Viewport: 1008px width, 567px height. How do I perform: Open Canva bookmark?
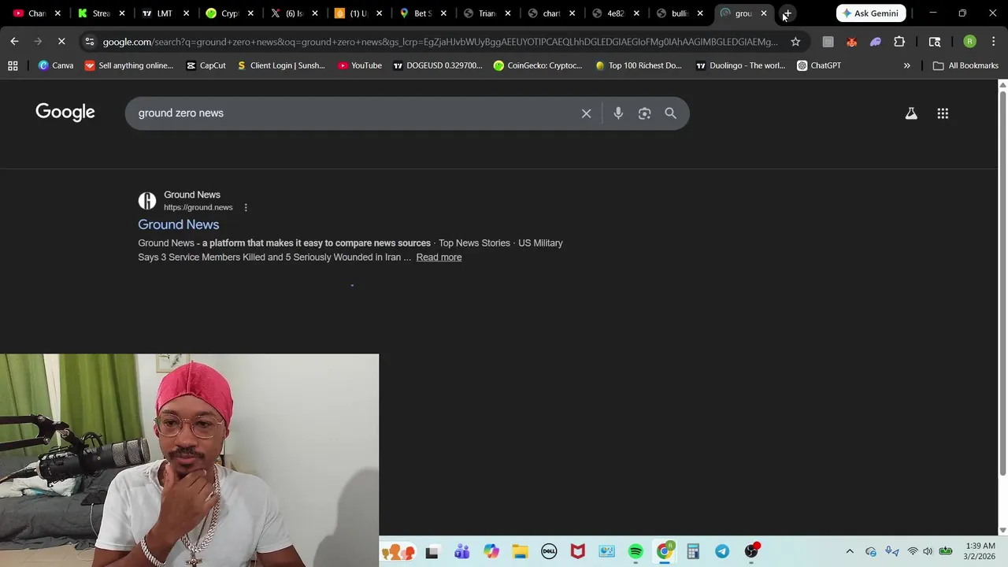click(x=55, y=65)
